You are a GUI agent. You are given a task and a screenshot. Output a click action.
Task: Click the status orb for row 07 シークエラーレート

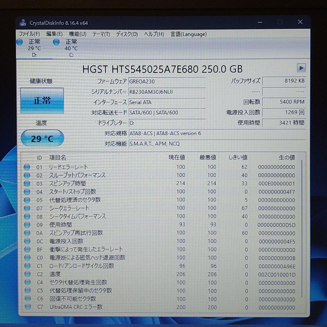click(27, 208)
